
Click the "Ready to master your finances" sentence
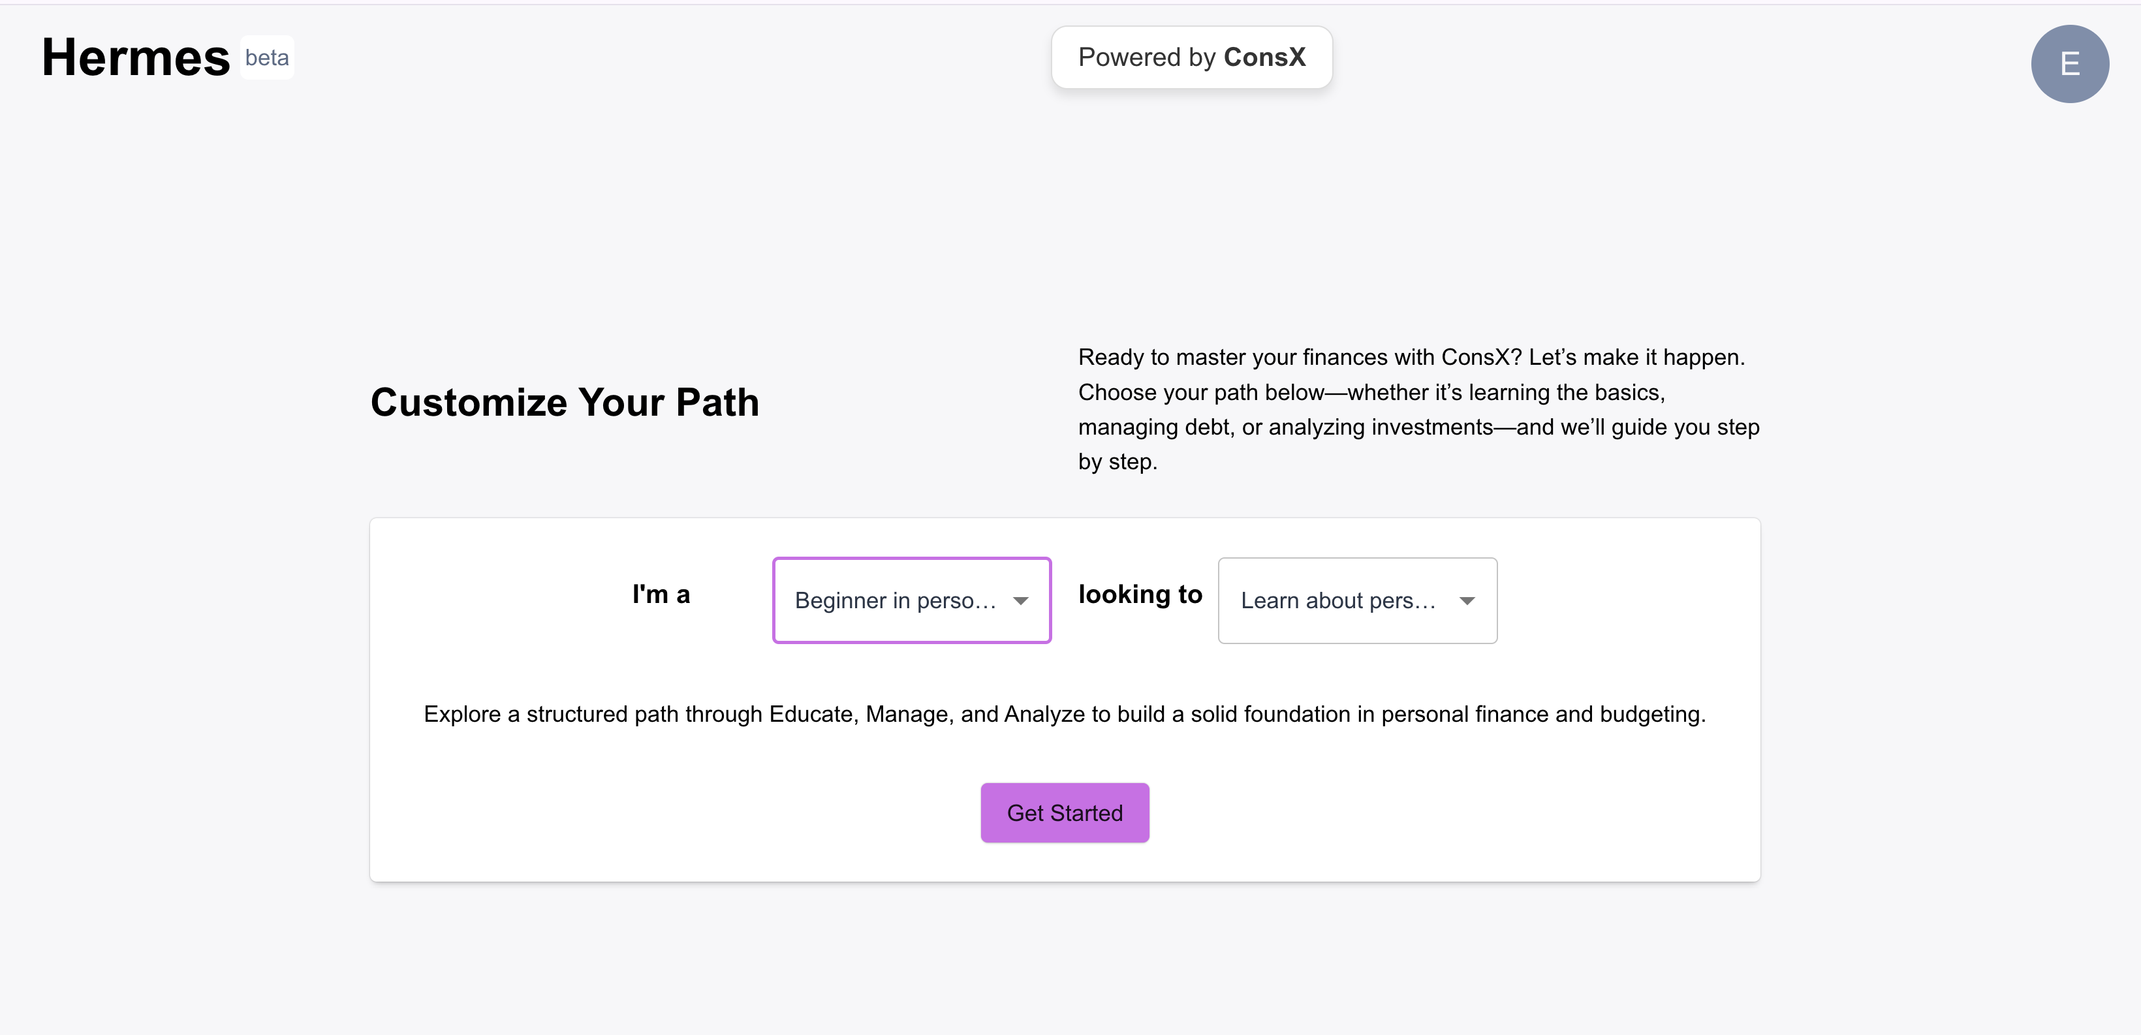pyautogui.click(x=1411, y=357)
